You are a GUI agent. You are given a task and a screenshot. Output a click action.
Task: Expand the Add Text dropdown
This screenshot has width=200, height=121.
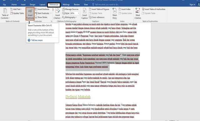coord(16,9)
